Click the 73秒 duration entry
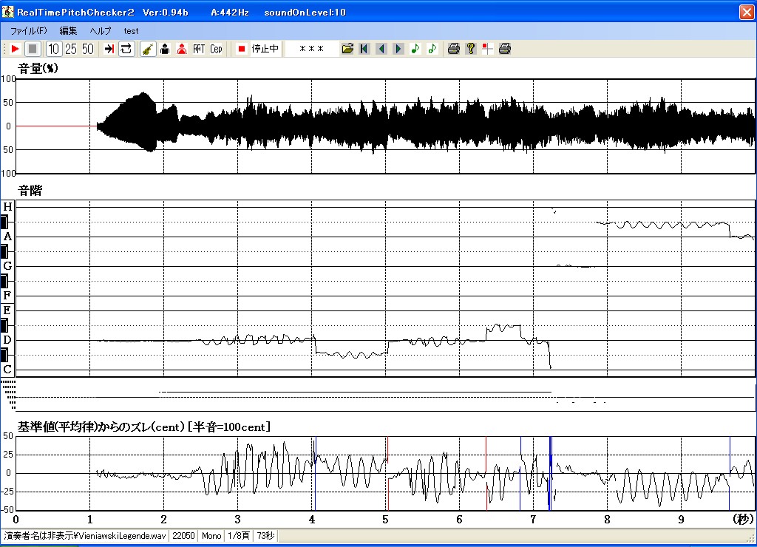The width and height of the screenshot is (757, 547). tap(265, 536)
